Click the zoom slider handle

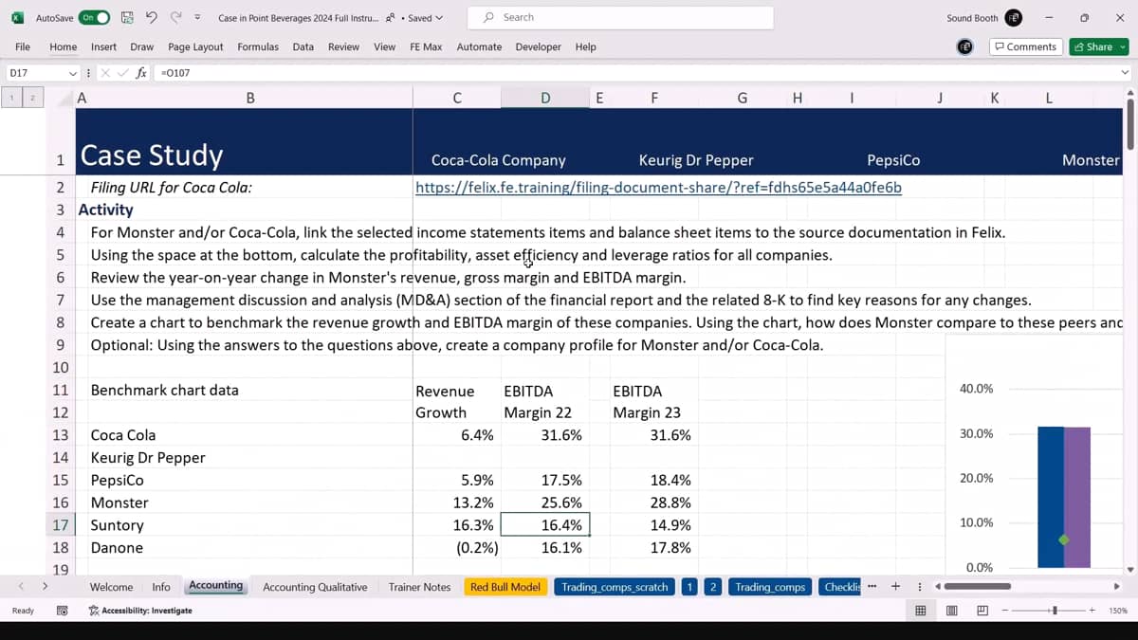click(1055, 611)
